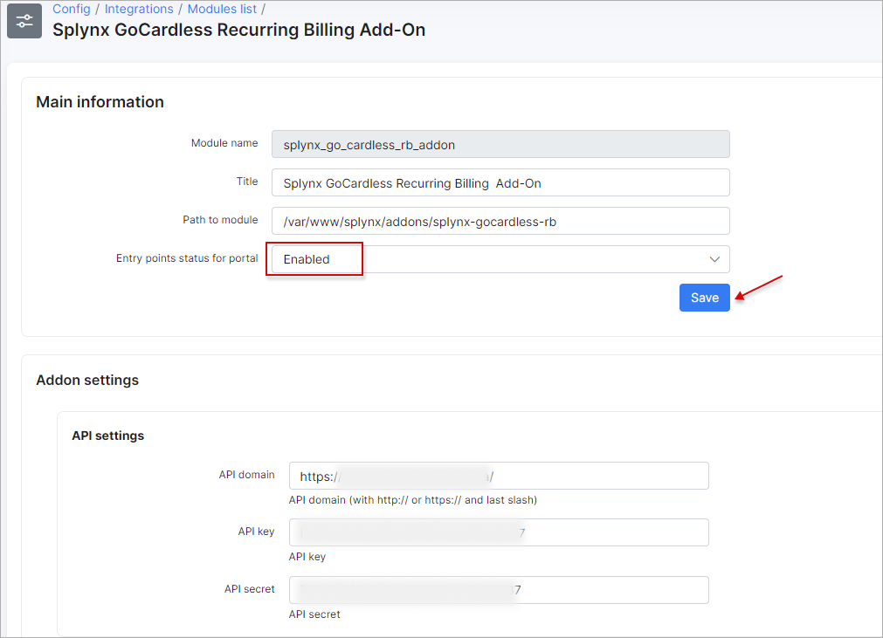Screen dimensions: 883x638
Task: Open the Config breadcrumb link
Action: tap(72, 9)
